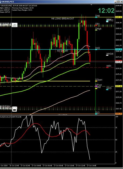Click the cyan 2680.80 price tag

[119, 49]
